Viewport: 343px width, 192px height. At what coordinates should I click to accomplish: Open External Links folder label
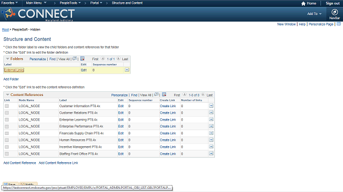(14, 70)
